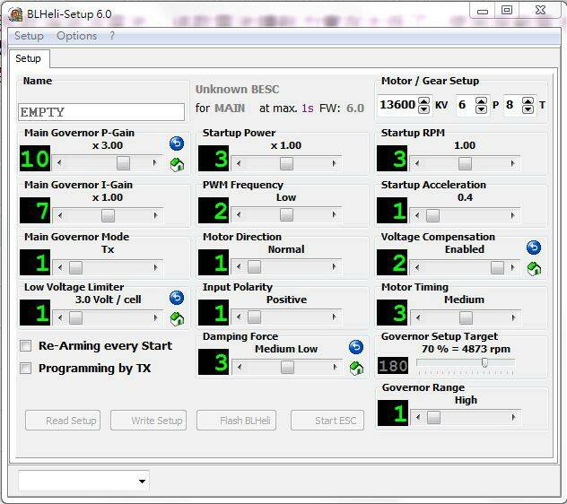
Task: Click right arrow of Motor Direction slider
Action: 334,267
